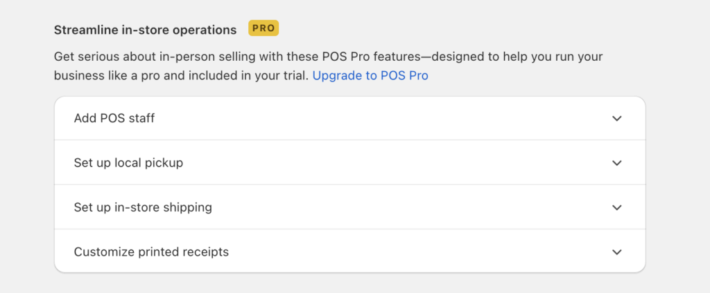This screenshot has height=293, width=710.
Task: Expand the Set up local pickup section
Action: click(x=349, y=162)
